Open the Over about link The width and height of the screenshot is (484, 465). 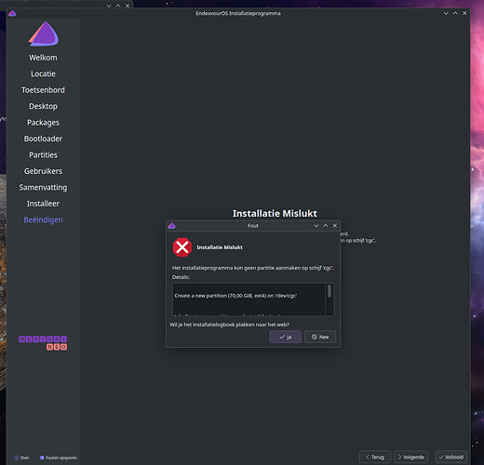point(21,458)
